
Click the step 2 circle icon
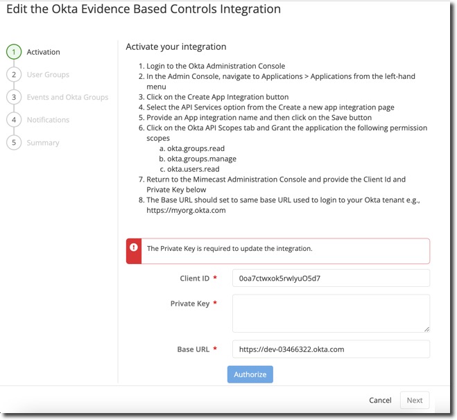13,75
